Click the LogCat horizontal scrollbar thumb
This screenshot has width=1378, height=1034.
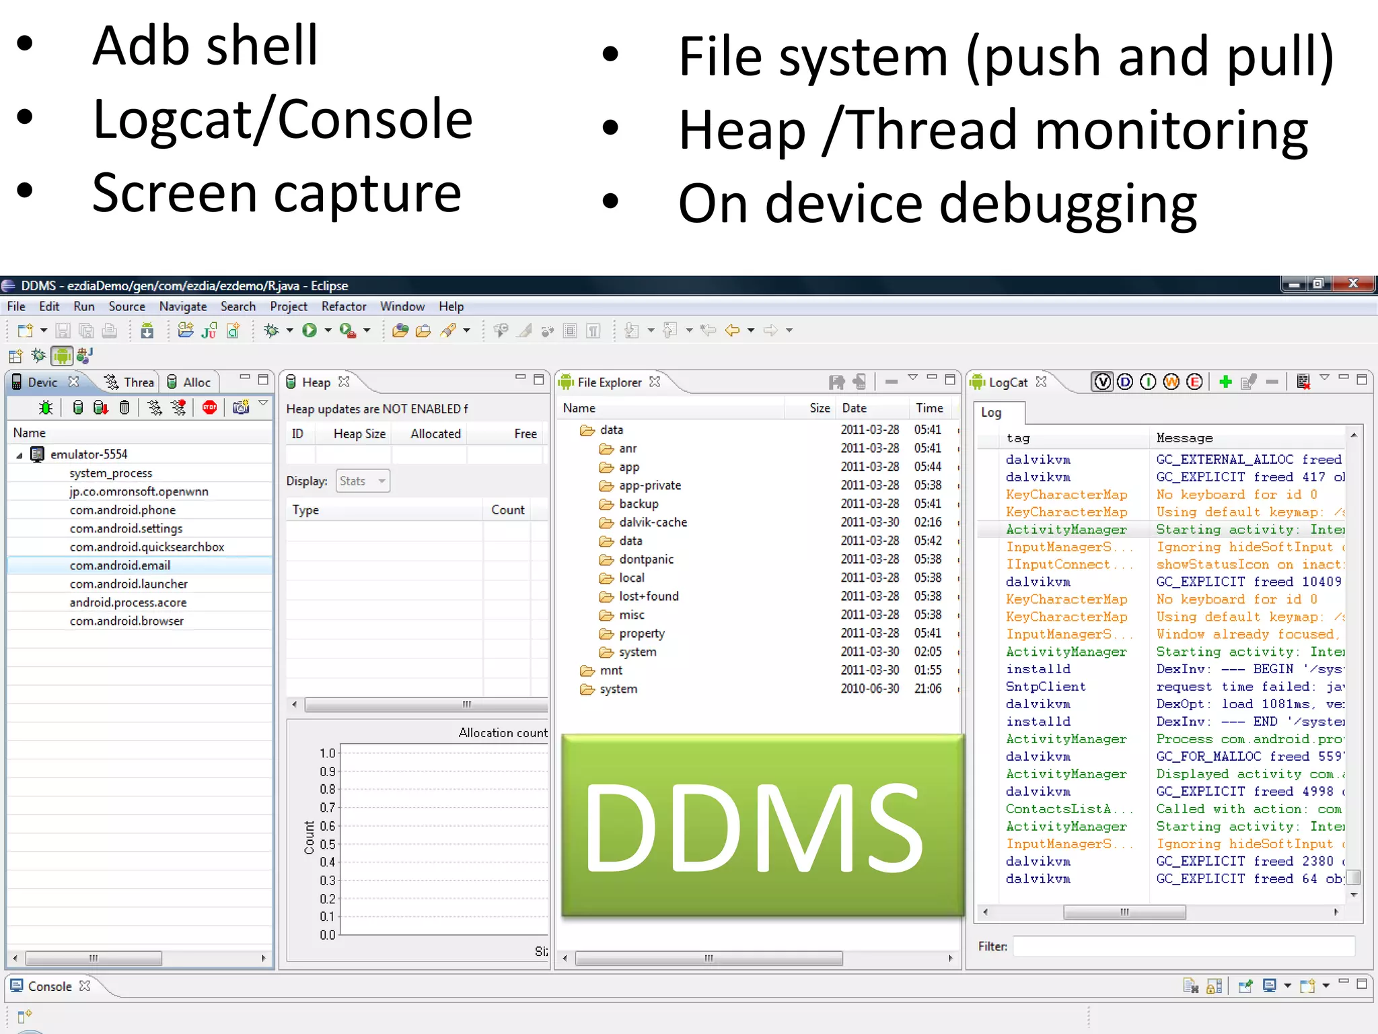point(1124,912)
